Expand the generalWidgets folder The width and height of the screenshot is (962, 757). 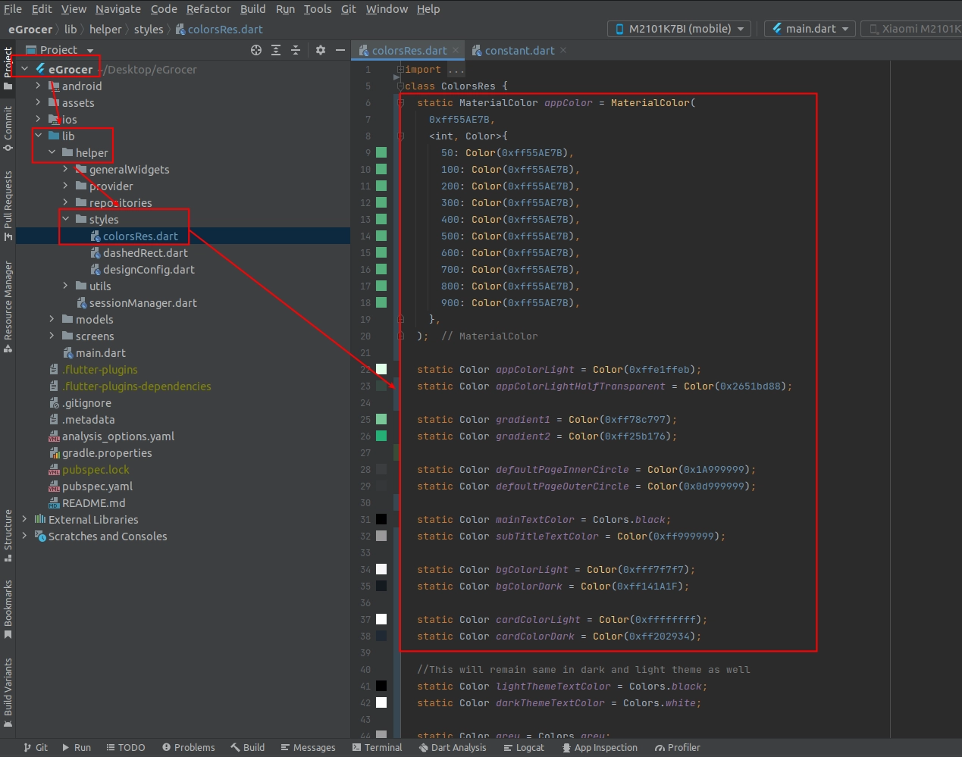tap(65, 169)
